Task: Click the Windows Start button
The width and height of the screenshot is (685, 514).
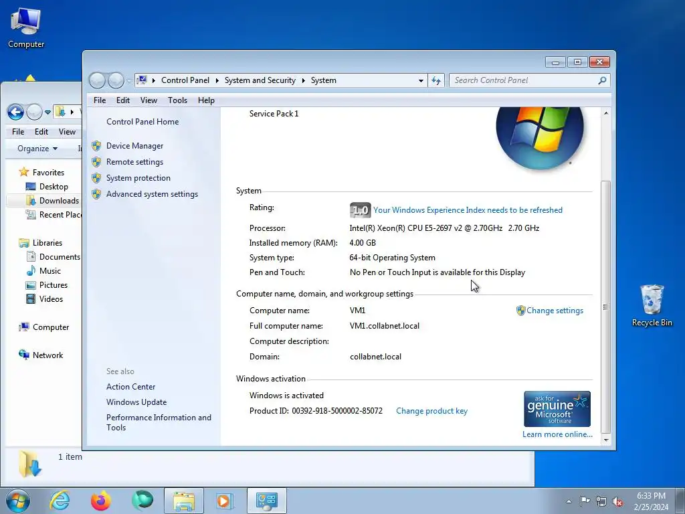Action: (18, 501)
